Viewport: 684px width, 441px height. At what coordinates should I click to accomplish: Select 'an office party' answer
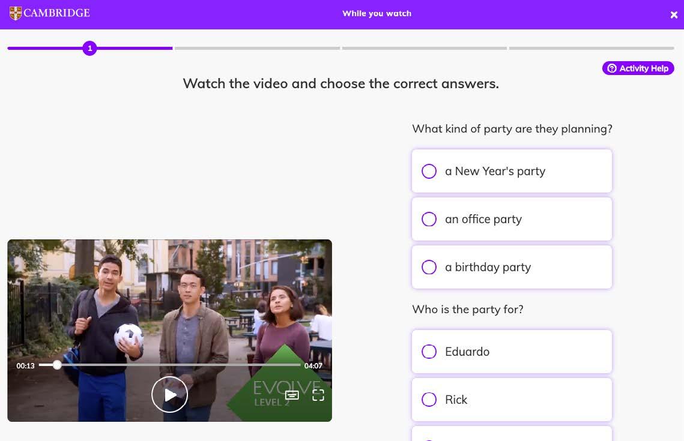512,219
